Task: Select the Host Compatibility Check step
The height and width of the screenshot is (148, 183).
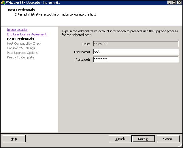Action: coord(24,43)
